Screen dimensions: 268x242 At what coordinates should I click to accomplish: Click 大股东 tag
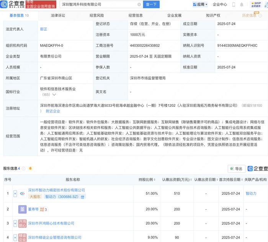tap(35, 197)
